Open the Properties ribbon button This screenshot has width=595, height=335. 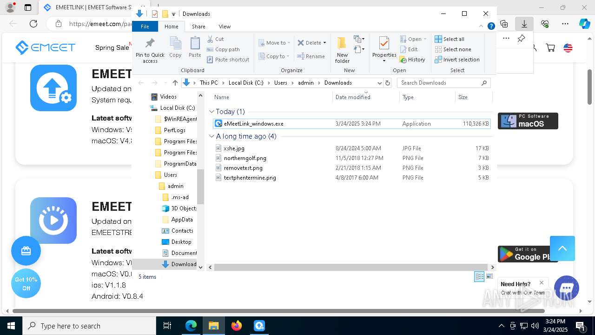pos(384,49)
